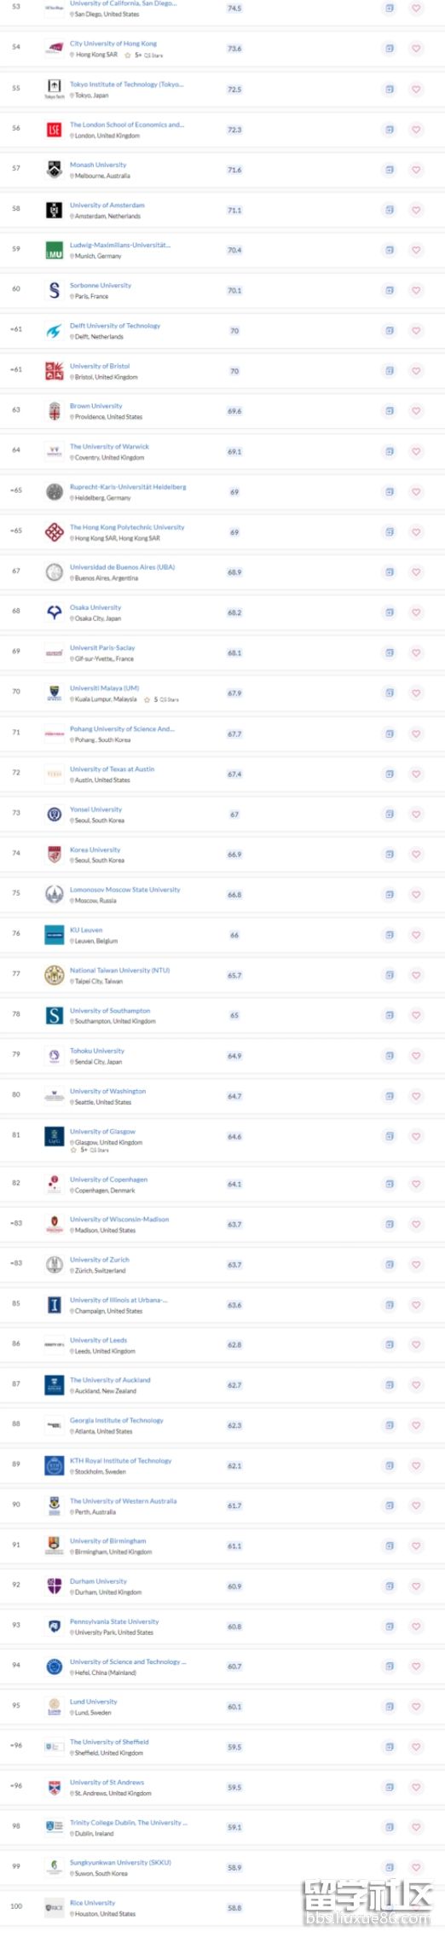Viewport: 445px width, 1937px height.
Task: Shortlist Durham University with the heart icon
Action: pos(416,1586)
